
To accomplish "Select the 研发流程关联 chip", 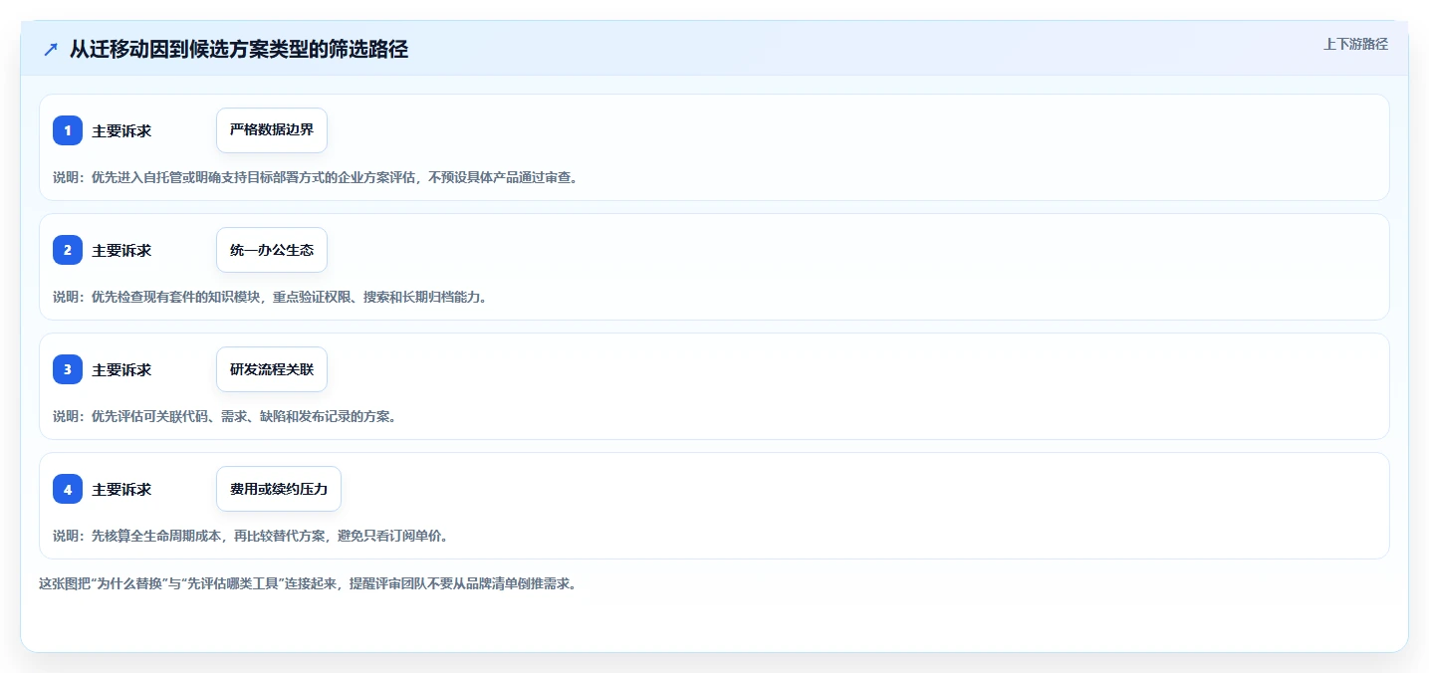I will (x=272, y=369).
